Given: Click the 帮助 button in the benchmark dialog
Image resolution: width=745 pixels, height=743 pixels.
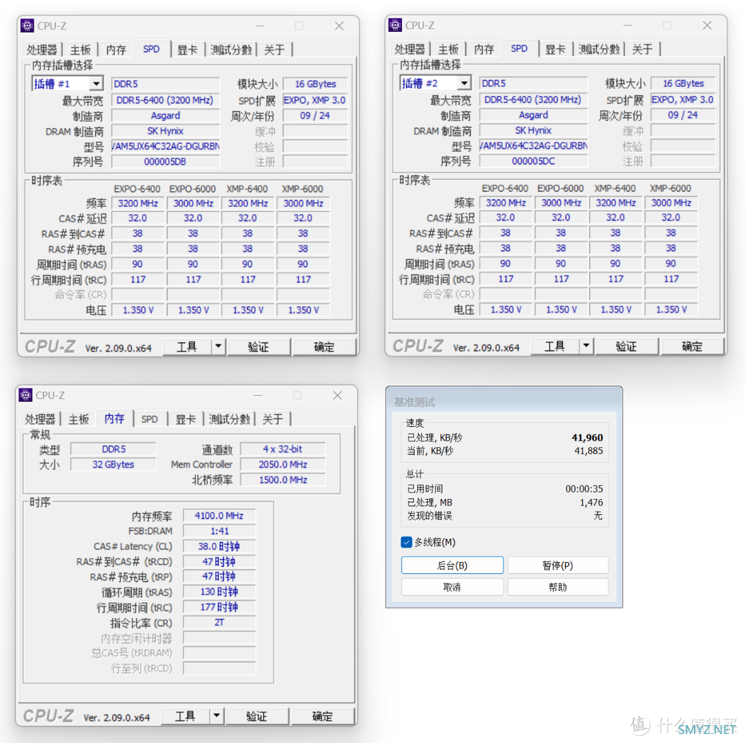Looking at the screenshot, I should 557,587.
